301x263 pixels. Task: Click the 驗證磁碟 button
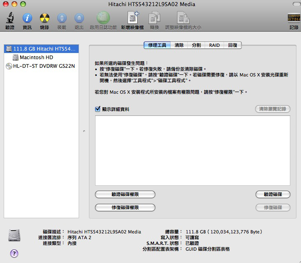point(273,194)
